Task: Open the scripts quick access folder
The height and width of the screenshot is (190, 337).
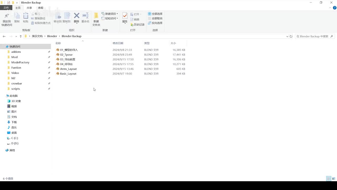Action: (16, 89)
